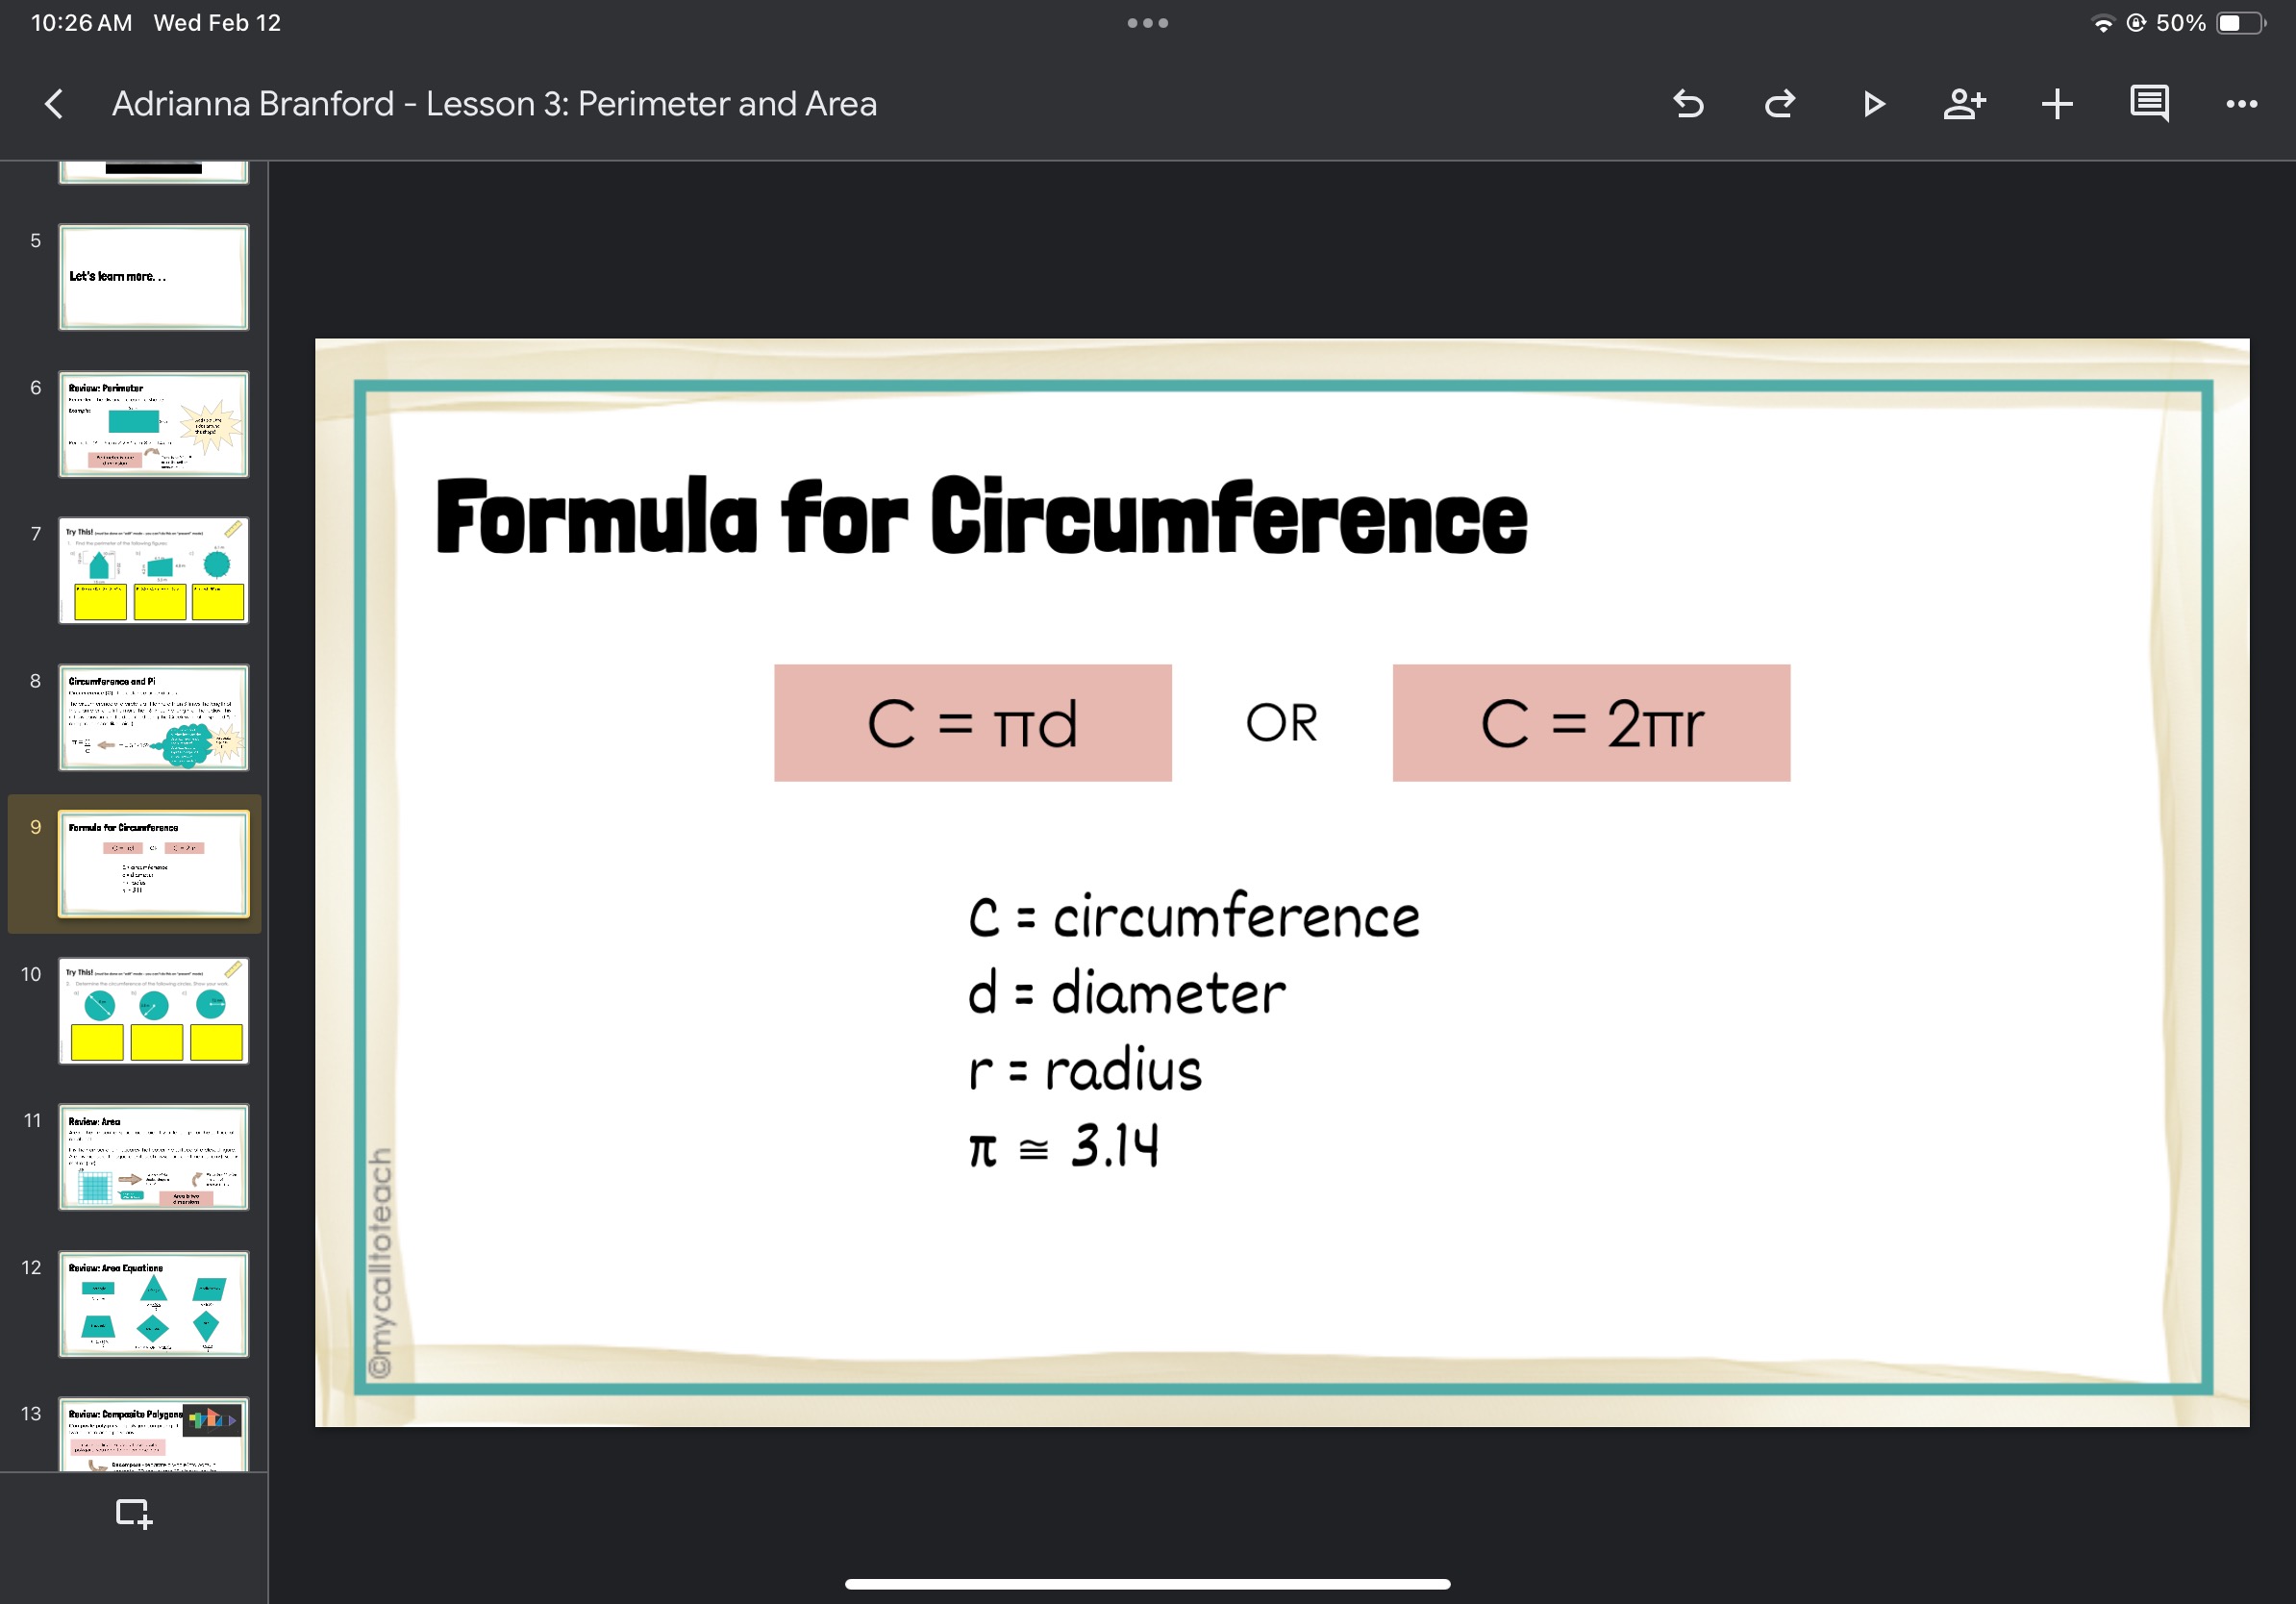Select slide 6 Review: Perimeter thumbnail
The width and height of the screenshot is (2296, 1604).
(x=153, y=424)
